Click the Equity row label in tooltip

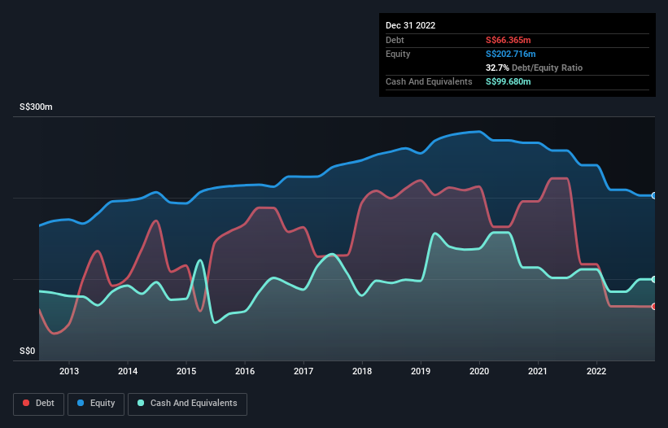click(x=398, y=54)
